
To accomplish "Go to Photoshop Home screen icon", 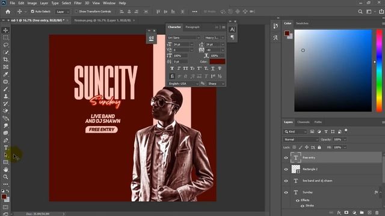I will (8, 11).
